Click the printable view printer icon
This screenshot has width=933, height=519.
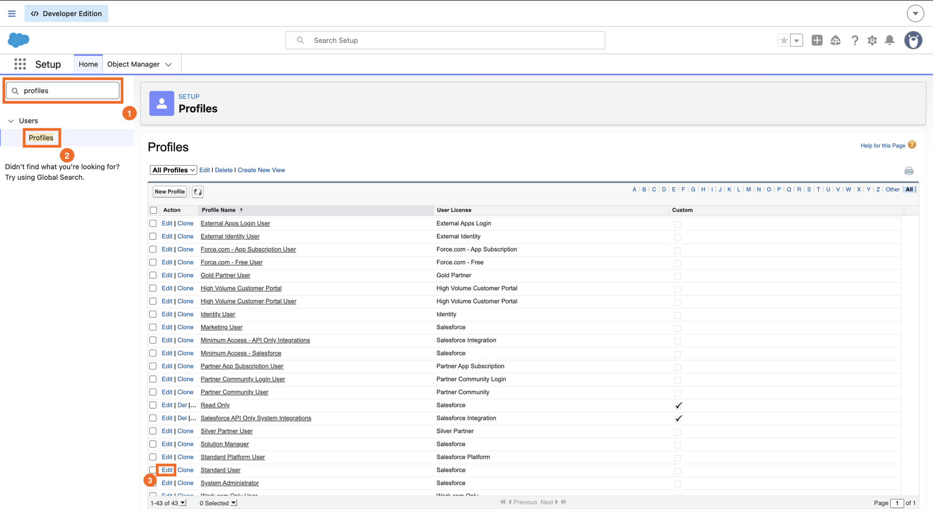(x=909, y=171)
